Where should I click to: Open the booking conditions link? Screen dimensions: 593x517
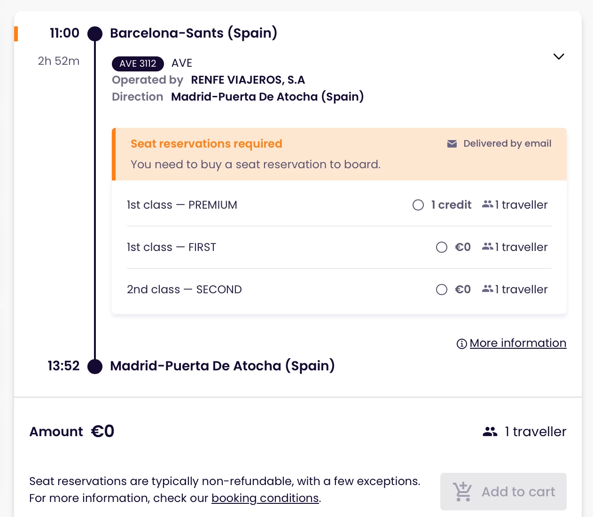[265, 498]
